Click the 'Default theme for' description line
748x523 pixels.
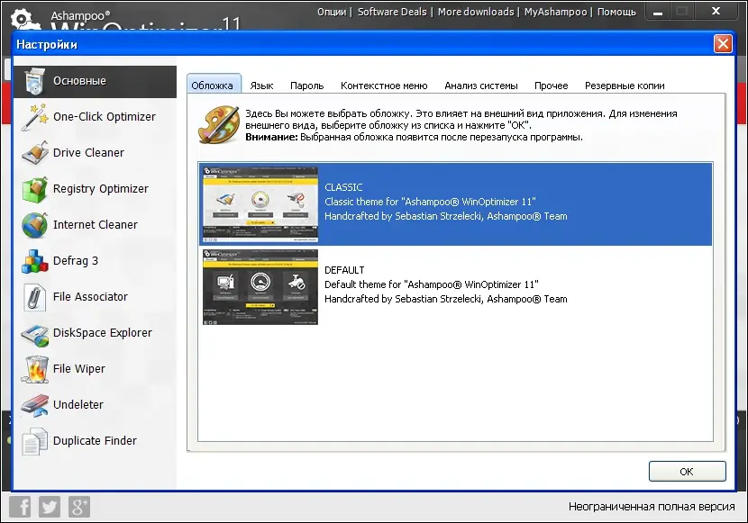click(432, 284)
